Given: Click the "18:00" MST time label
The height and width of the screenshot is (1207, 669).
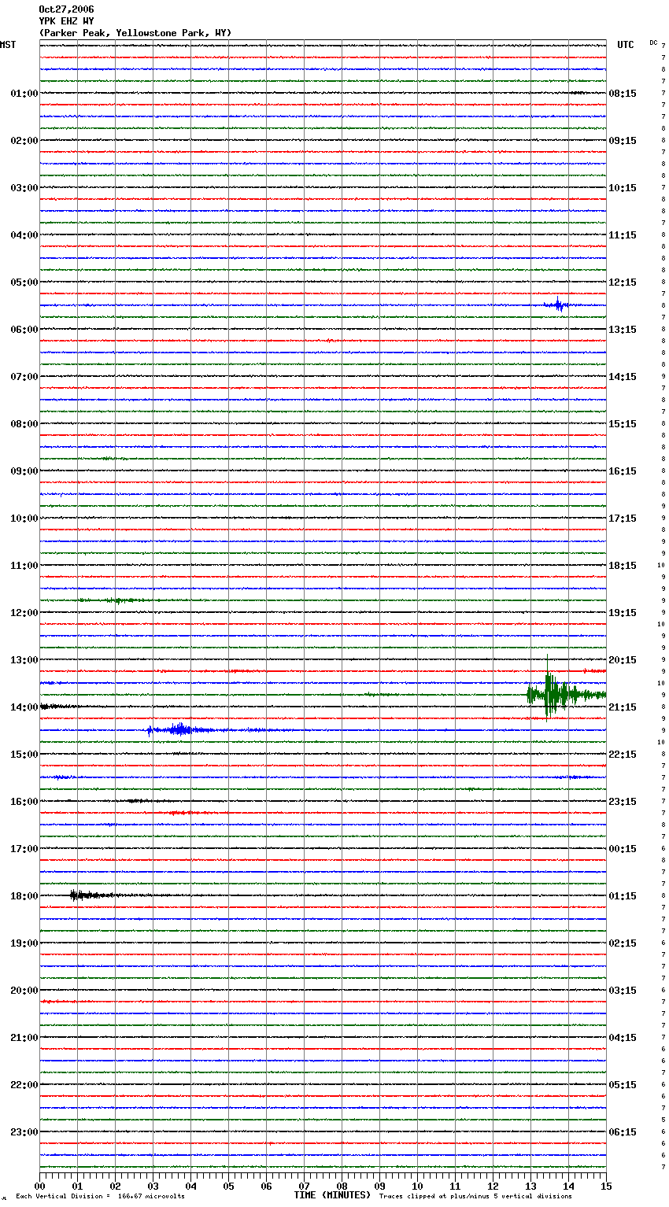Looking at the screenshot, I should 24,896.
